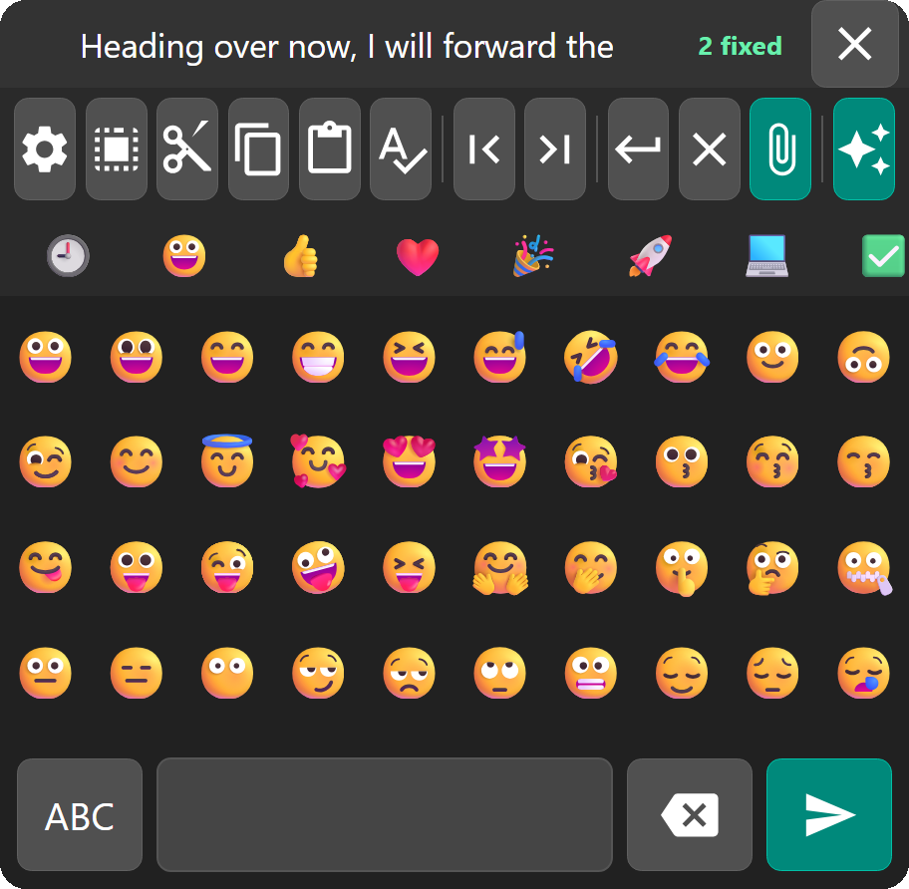Insert relieved face emoji
Viewport: 909px width, 889px height.
tap(682, 673)
